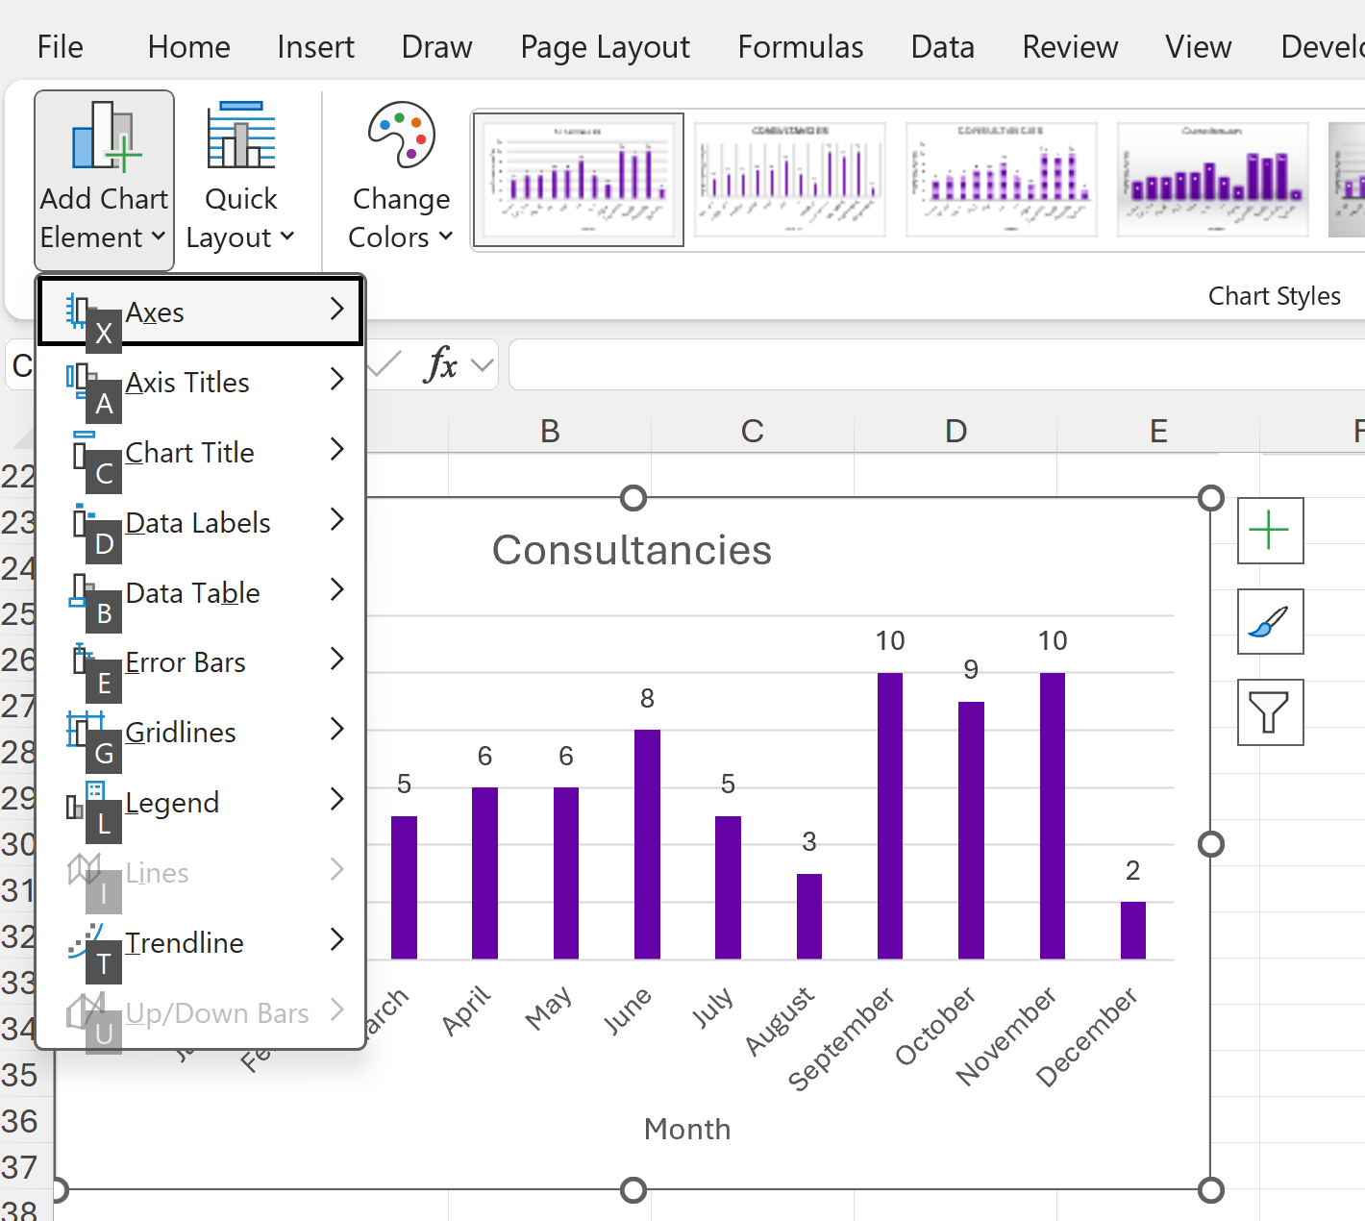Image resolution: width=1365 pixels, height=1221 pixels.
Task: Click the Month axis title
Action: coord(687,1129)
